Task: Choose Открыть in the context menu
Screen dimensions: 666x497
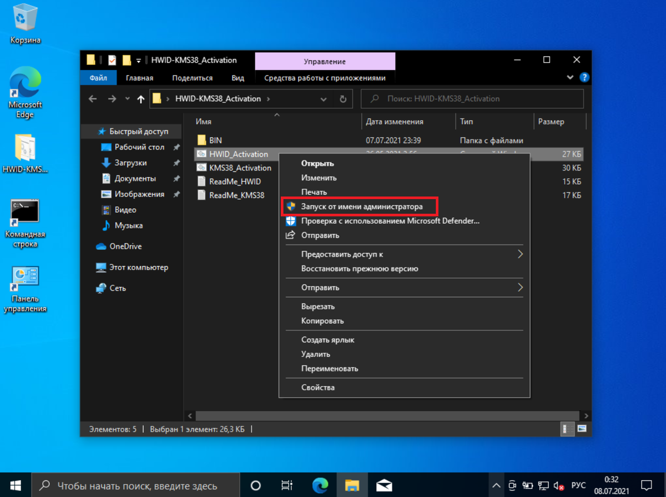Action: tap(317, 163)
